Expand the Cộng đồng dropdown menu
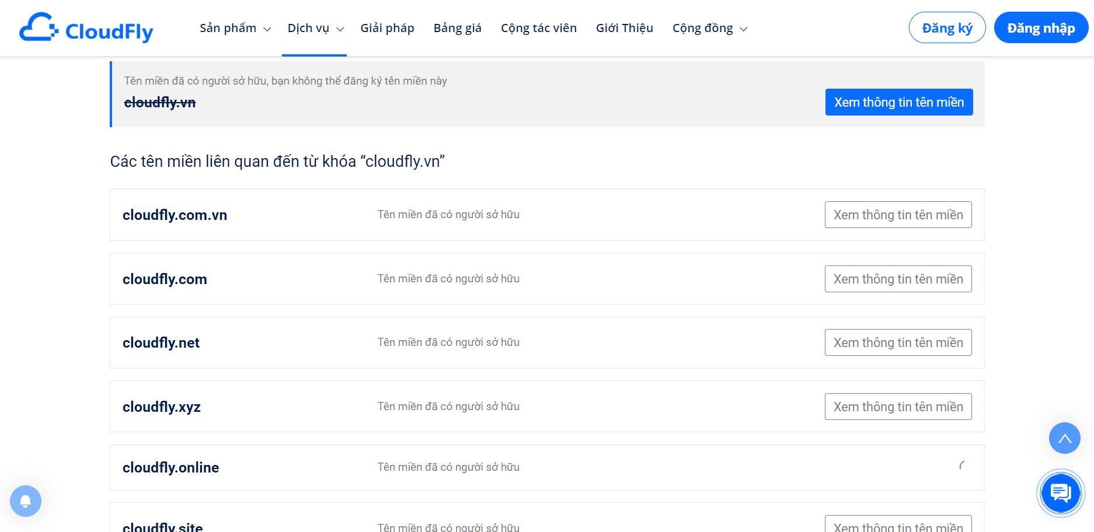1094x532 pixels. 710,28
